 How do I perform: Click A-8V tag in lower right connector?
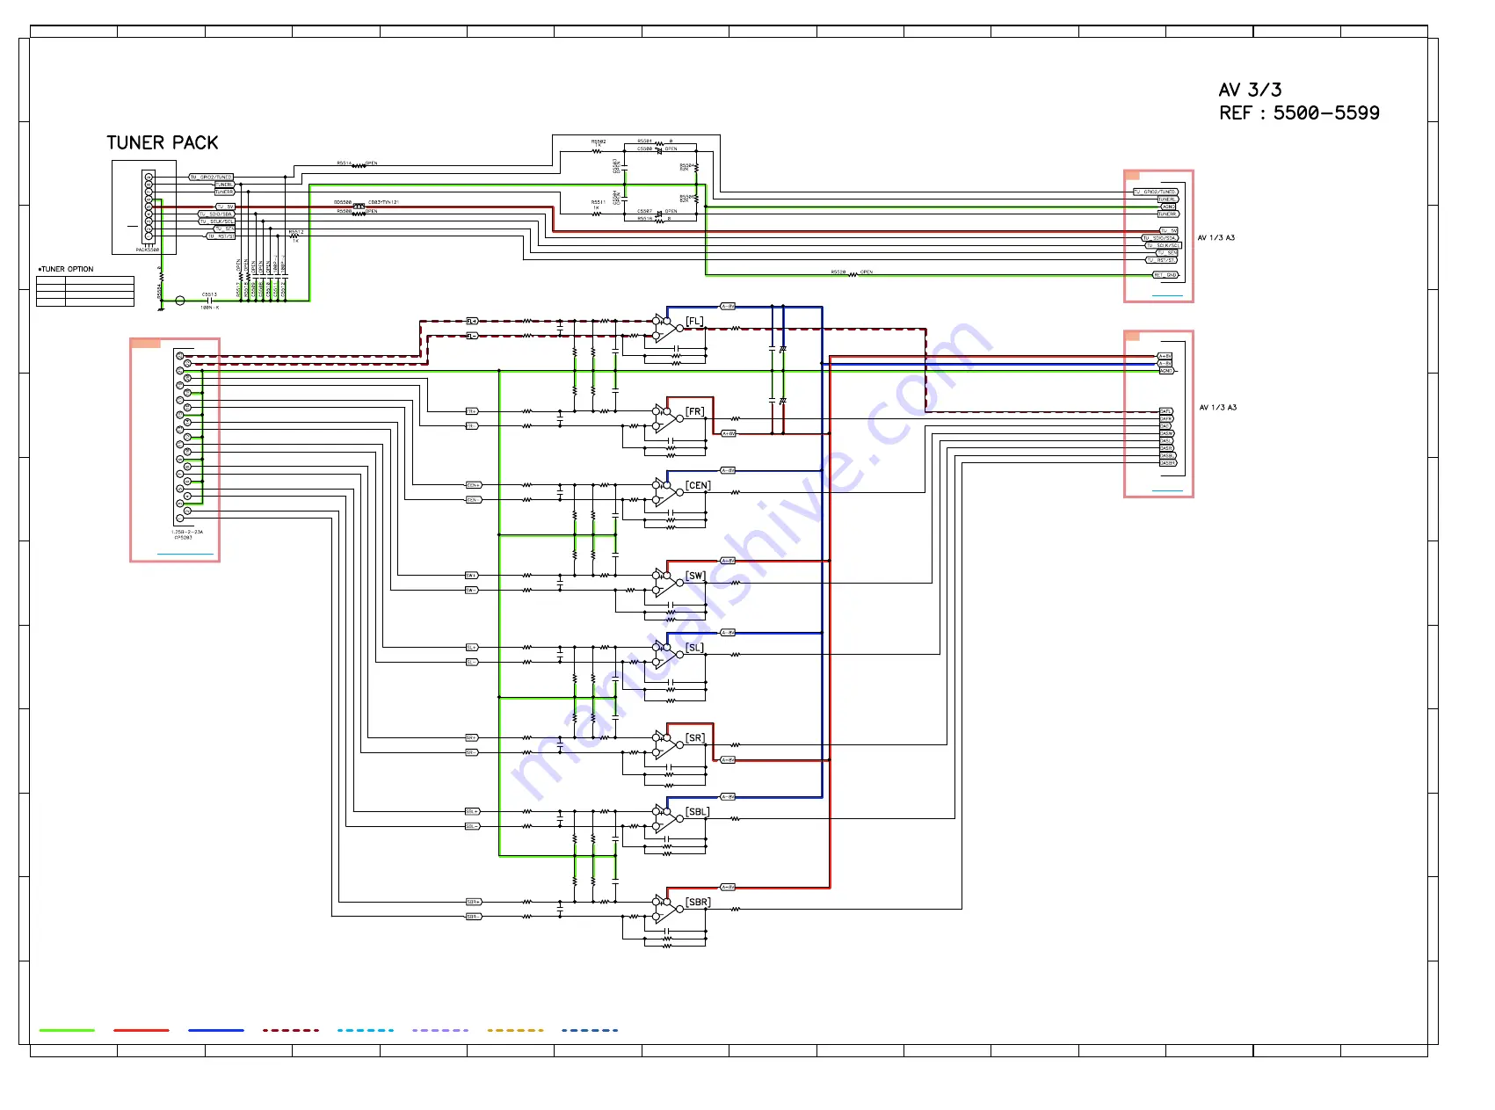click(x=1165, y=363)
